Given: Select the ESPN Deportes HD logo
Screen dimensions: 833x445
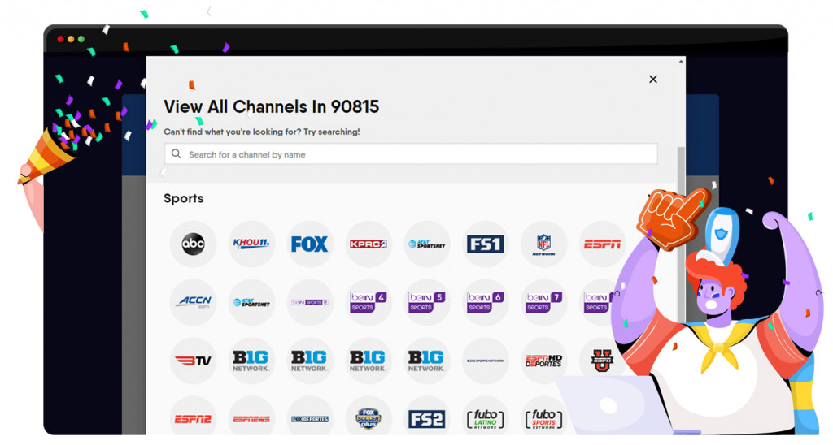Looking at the screenshot, I should 543,361.
